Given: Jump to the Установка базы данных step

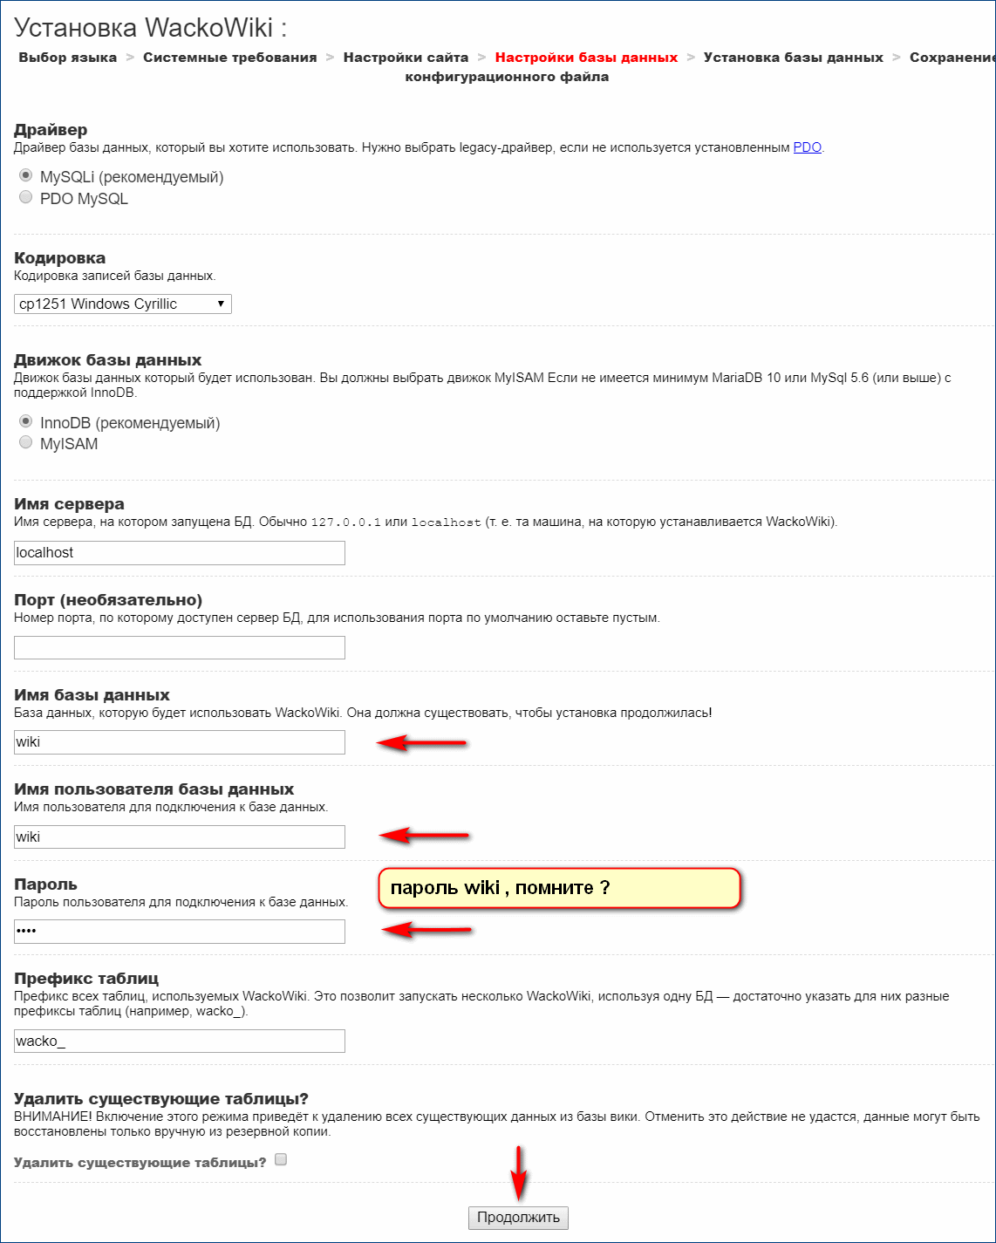Looking at the screenshot, I should (793, 58).
